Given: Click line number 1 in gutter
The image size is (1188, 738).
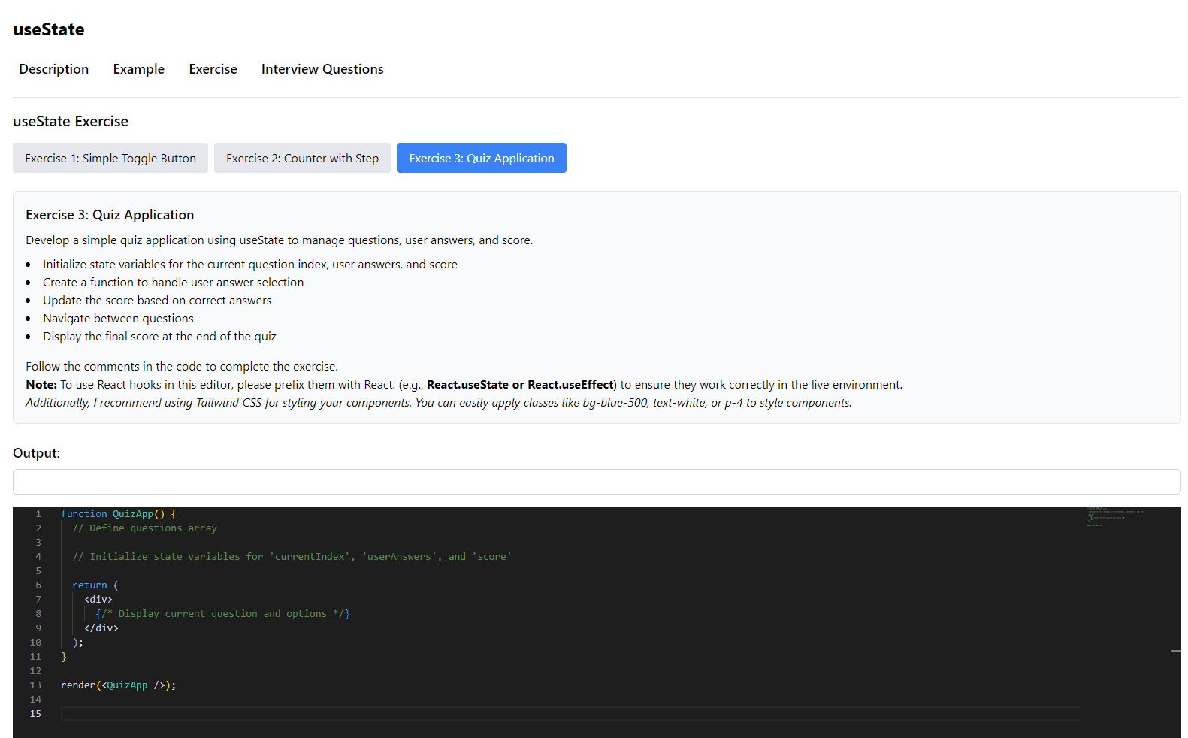Looking at the screenshot, I should pyautogui.click(x=38, y=514).
